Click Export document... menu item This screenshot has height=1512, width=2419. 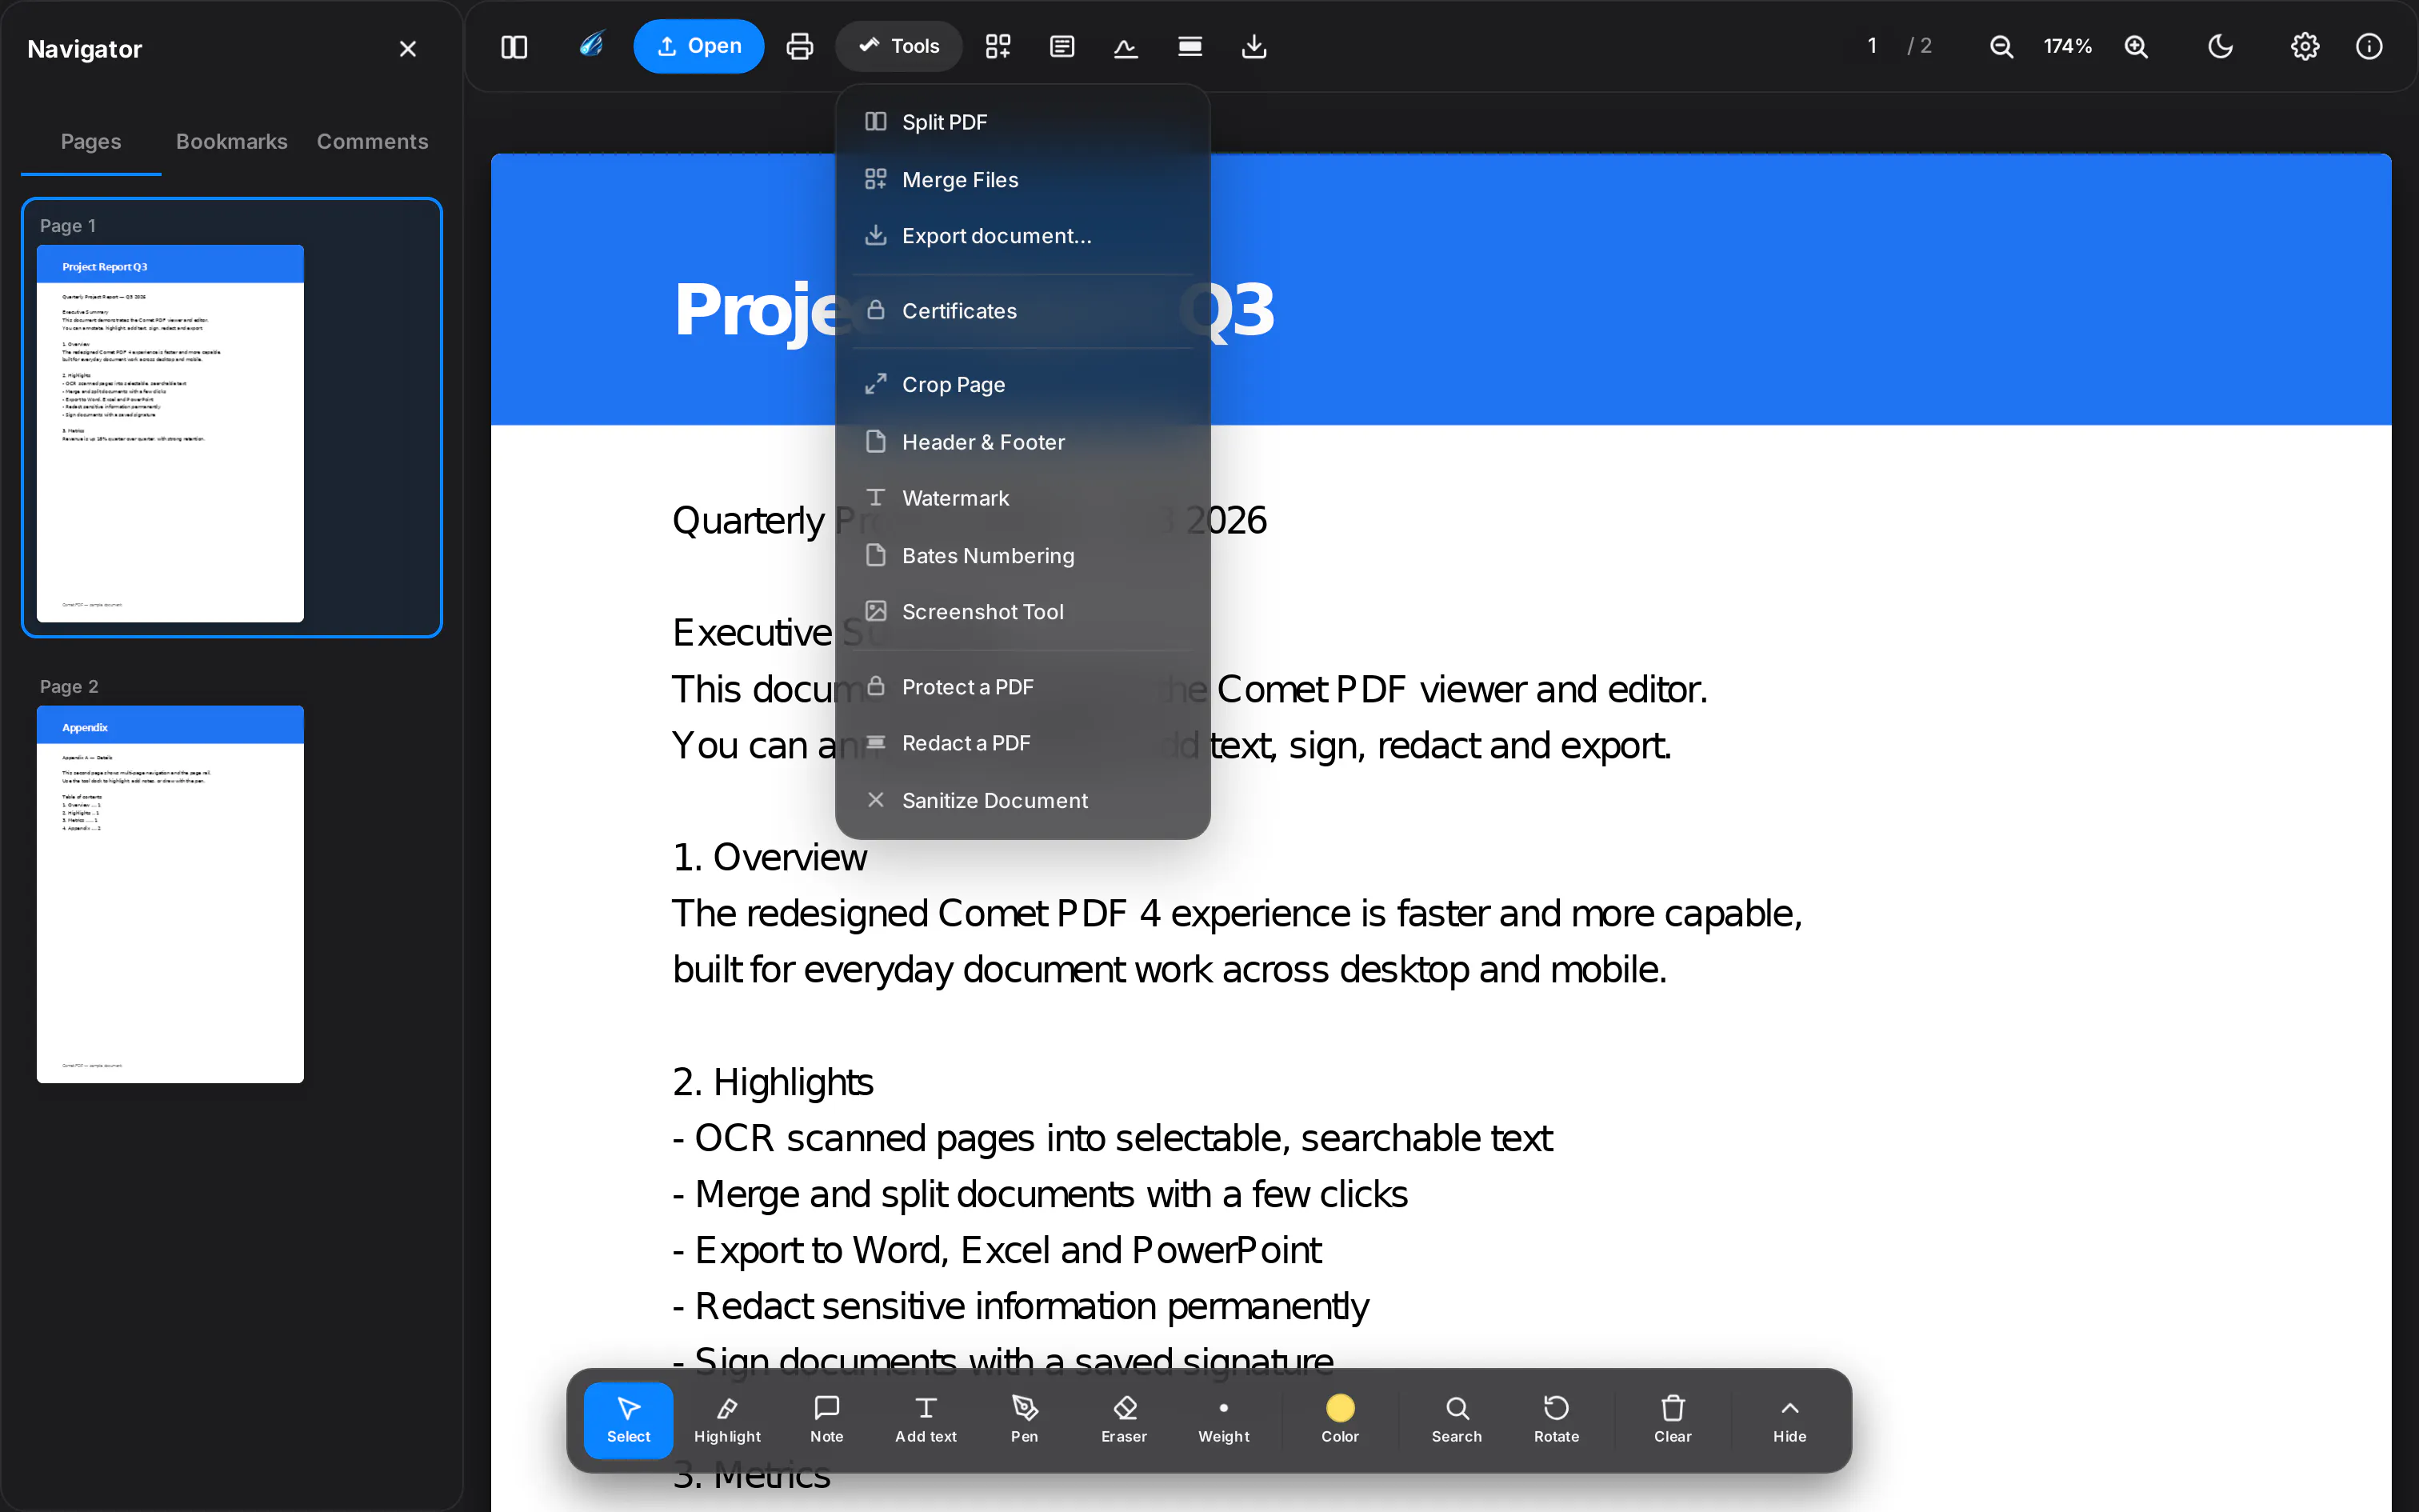tap(1022, 236)
